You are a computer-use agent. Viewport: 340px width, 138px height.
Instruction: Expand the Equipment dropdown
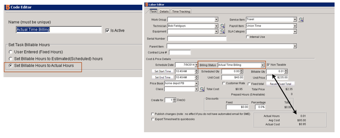(x=216, y=32)
